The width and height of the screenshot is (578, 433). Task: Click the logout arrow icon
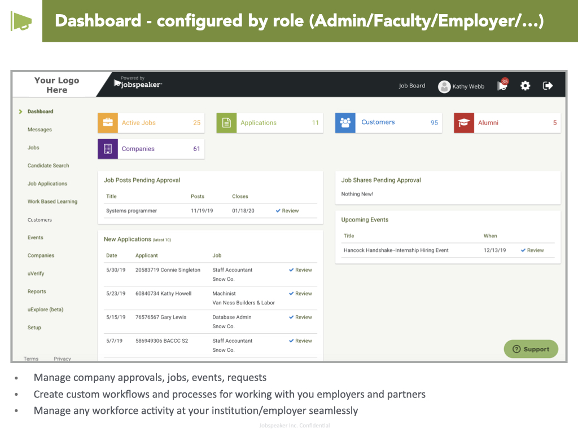click(x=548, y=86)
